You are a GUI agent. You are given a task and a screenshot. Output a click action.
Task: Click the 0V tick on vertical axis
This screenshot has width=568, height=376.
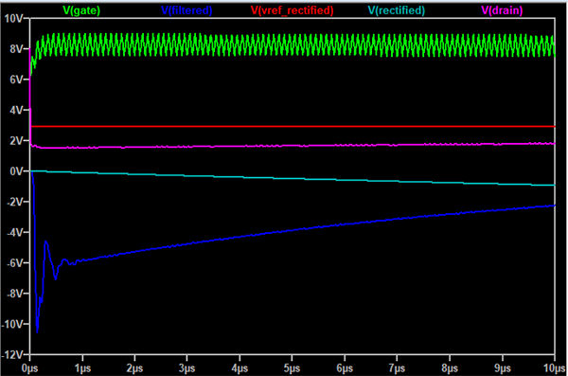(16, 171)
